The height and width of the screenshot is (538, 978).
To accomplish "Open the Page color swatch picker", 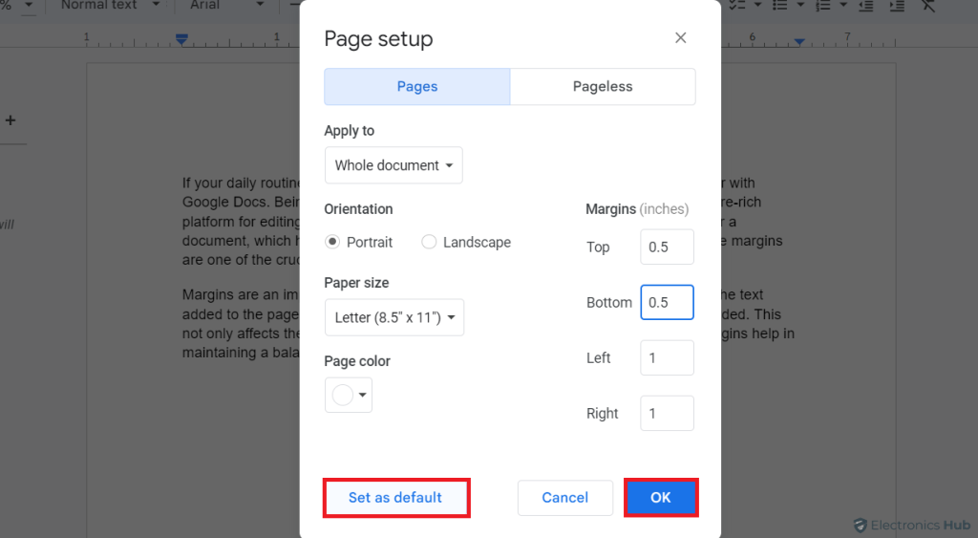I will pos(349,395).
